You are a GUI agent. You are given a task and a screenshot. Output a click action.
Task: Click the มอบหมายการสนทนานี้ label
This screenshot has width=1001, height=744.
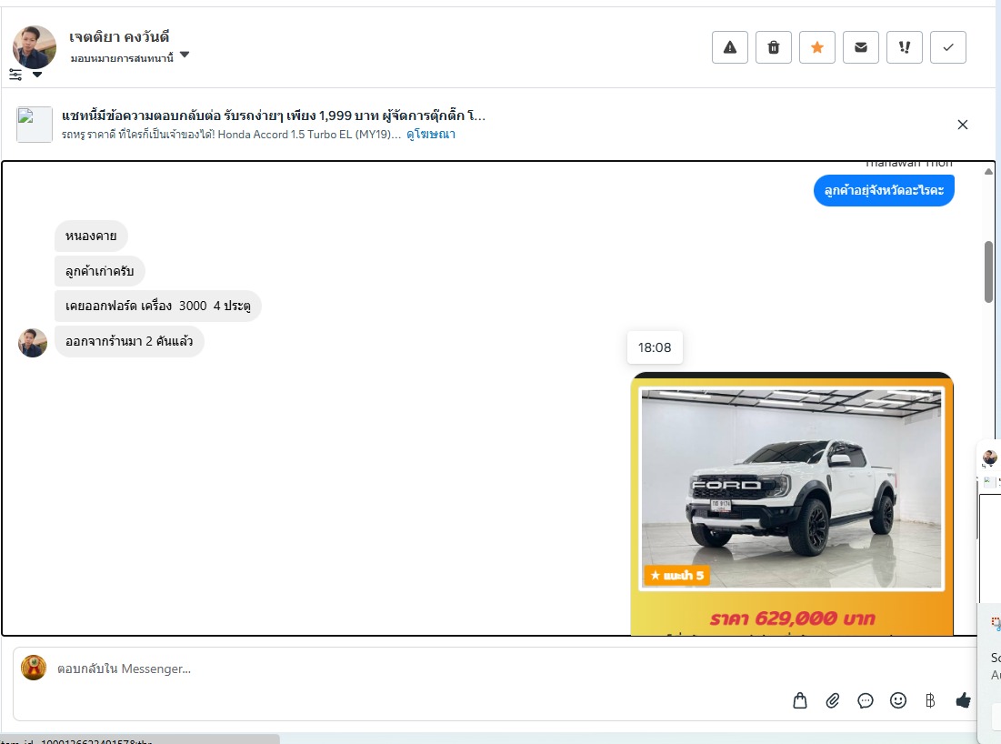(x=122, y=58)
